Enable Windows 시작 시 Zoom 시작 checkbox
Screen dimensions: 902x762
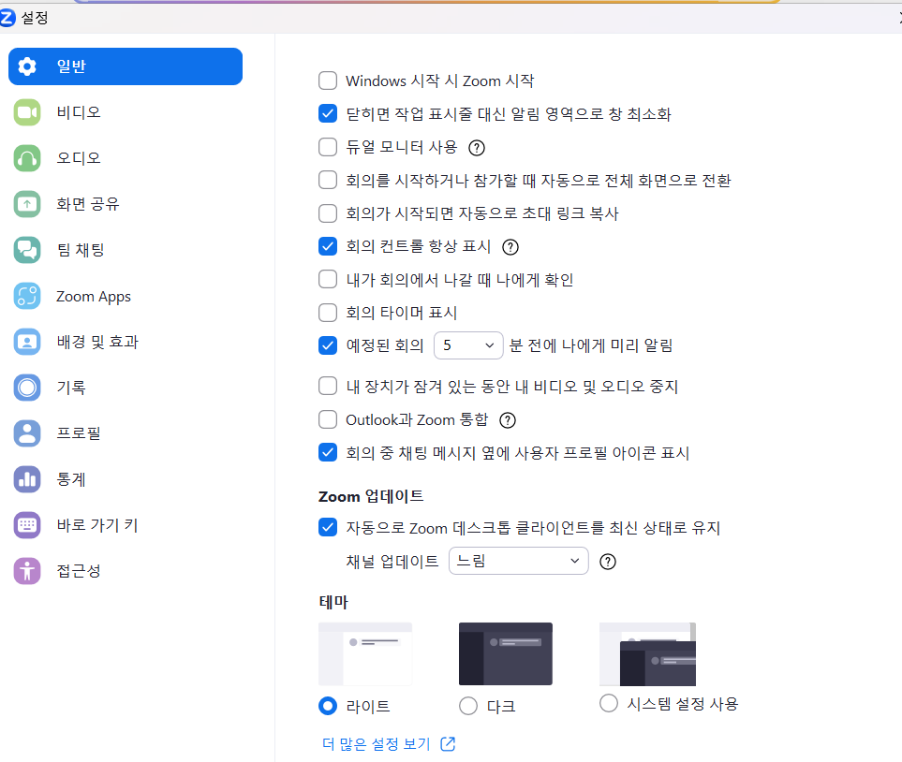328,81
